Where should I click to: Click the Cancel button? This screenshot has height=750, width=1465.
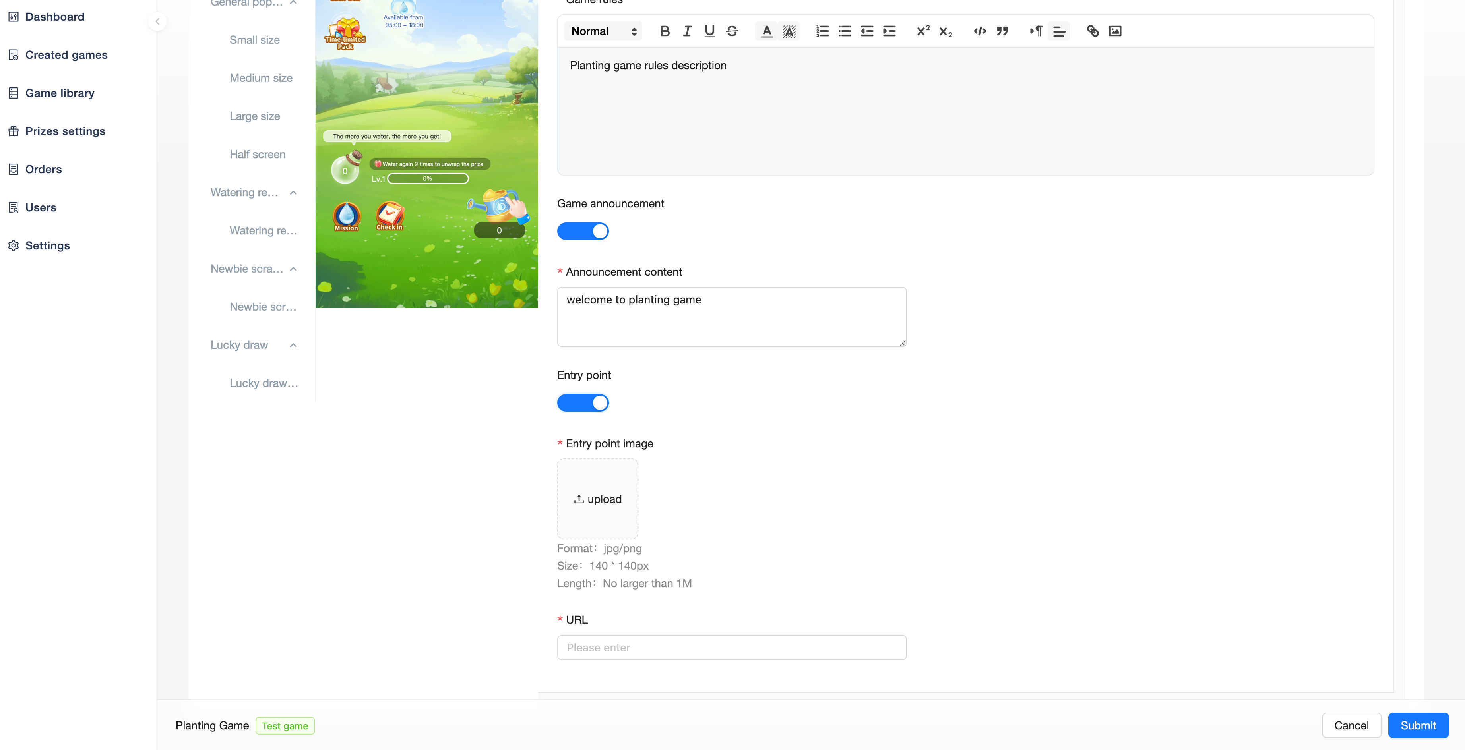point(1351,725)
